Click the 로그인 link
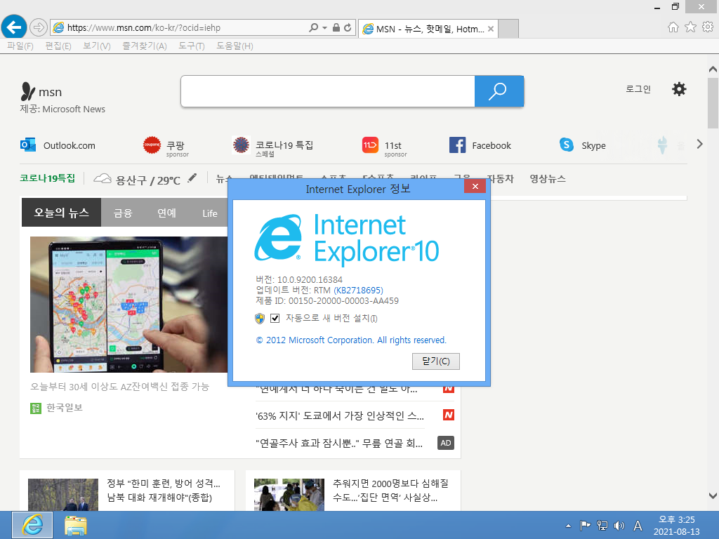 point(638,89)
